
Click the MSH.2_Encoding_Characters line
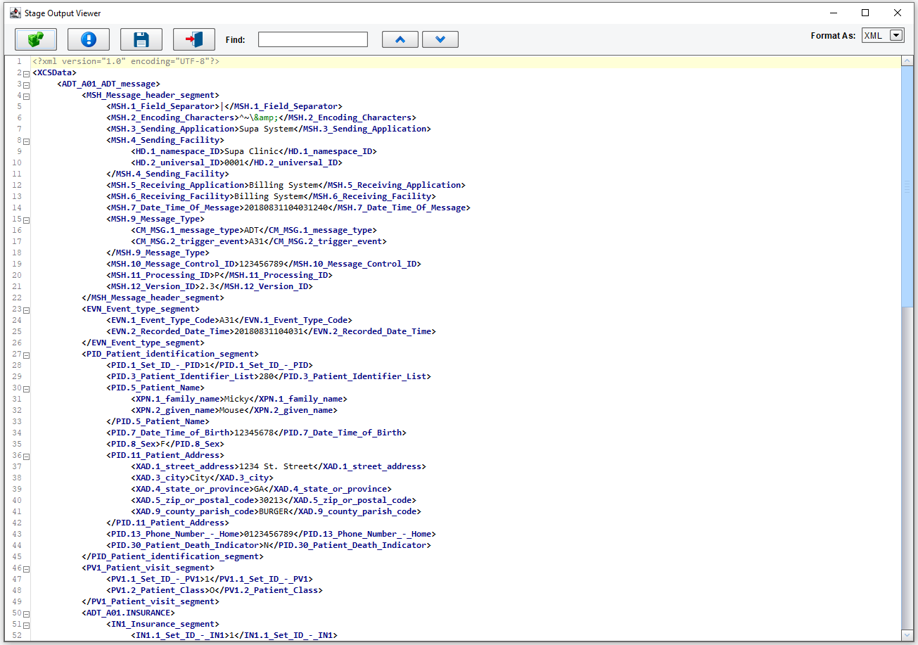point(261,117)
